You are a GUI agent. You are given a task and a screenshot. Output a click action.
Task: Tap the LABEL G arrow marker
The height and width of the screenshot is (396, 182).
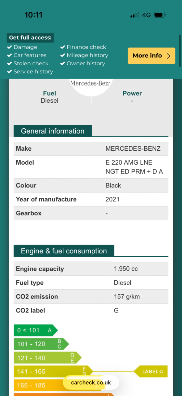click(151, 372)
